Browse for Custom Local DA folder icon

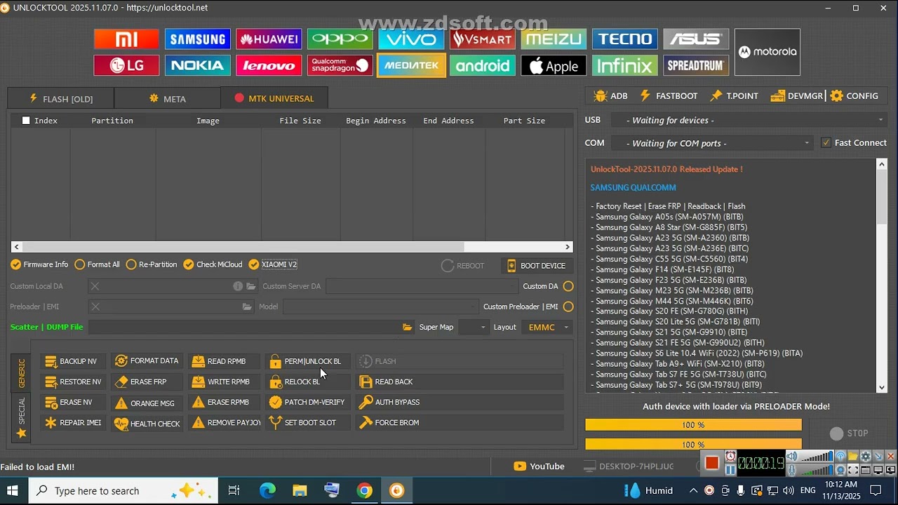click(x=251, y=286)
